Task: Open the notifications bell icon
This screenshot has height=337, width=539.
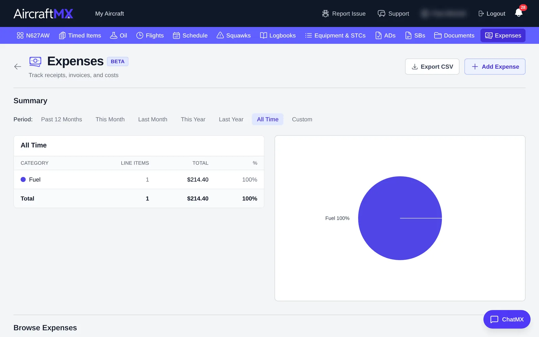Action: 519,13
